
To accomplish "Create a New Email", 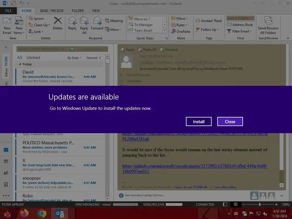I will (7, 26).
